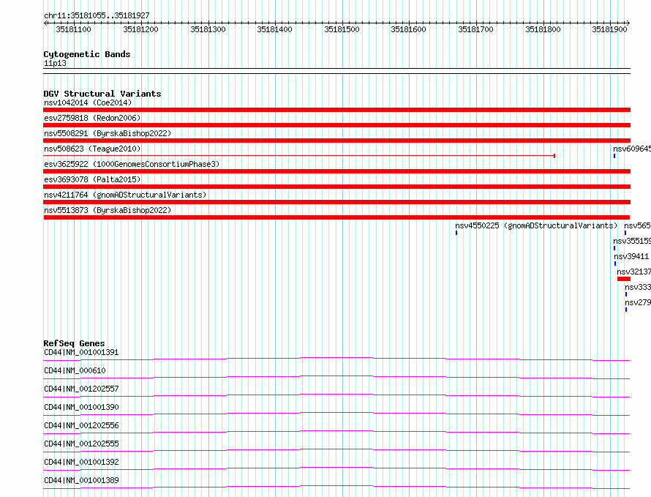Click ruler position 35181600
Screen dimensions: 651x497
(409, 29)
